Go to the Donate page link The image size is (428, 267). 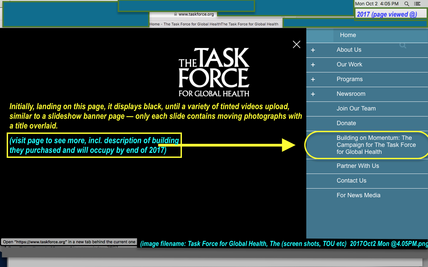pyautogui.click(x=346, y=123)
